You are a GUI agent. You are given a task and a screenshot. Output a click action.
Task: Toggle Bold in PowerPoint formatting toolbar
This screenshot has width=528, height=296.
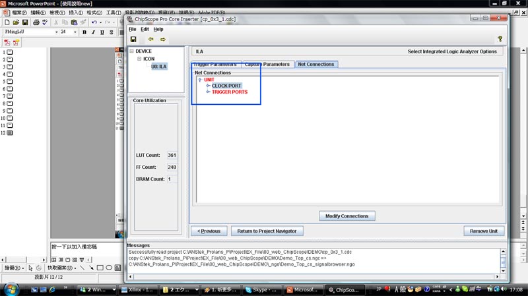tap(84, 32)
